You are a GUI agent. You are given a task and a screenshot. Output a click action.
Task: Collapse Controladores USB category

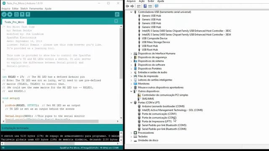[131, 12]
